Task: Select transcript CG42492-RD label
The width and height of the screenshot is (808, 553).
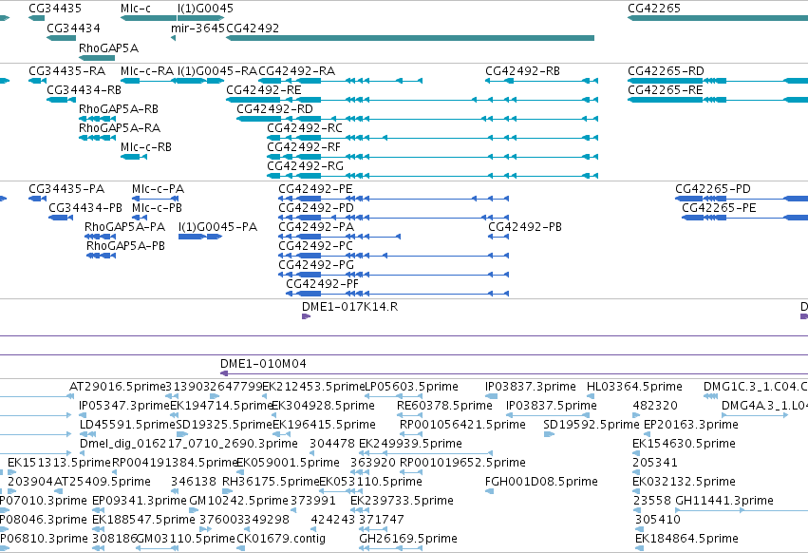Action: (274, 109)
